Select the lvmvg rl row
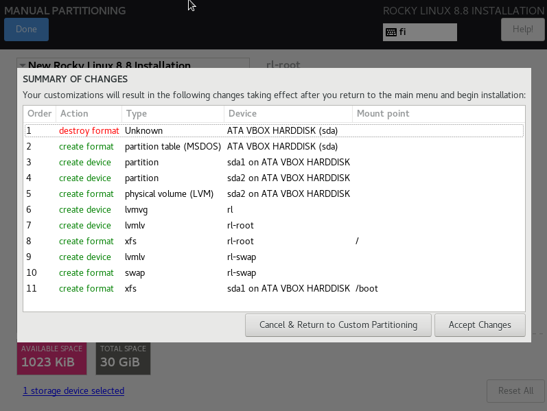 (x=273, y=209)
